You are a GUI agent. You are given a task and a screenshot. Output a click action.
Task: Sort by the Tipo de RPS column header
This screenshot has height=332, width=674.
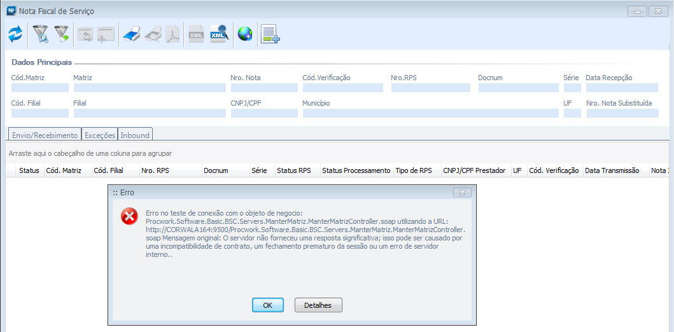(x=417, y=170)
